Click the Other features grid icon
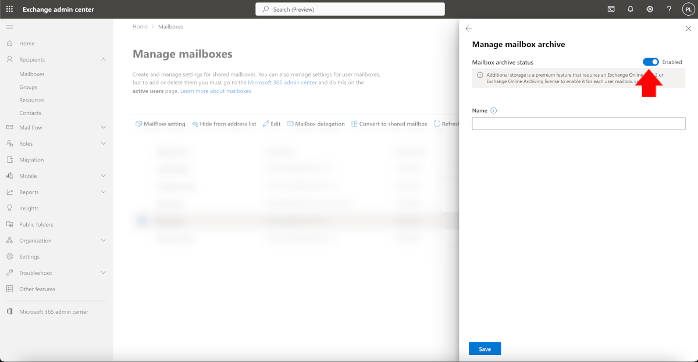 (x=9, y=289)
